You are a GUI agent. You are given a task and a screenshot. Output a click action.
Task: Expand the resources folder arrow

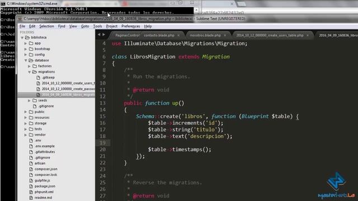point(26,118)
